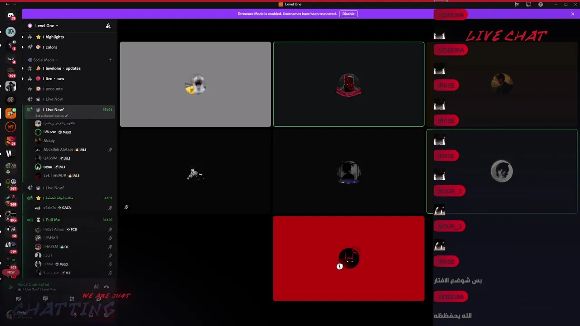Click Voice Connected status text
Screen dimensions: 580x326
[x=33, y=285]
